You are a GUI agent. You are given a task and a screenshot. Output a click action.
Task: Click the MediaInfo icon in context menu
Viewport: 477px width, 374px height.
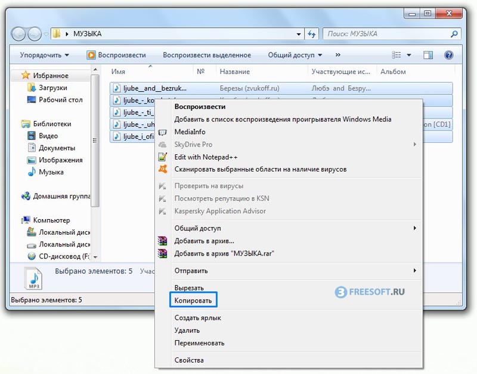point(163,132)
